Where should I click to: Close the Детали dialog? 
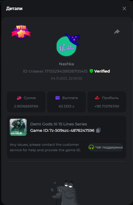point(124,9)
